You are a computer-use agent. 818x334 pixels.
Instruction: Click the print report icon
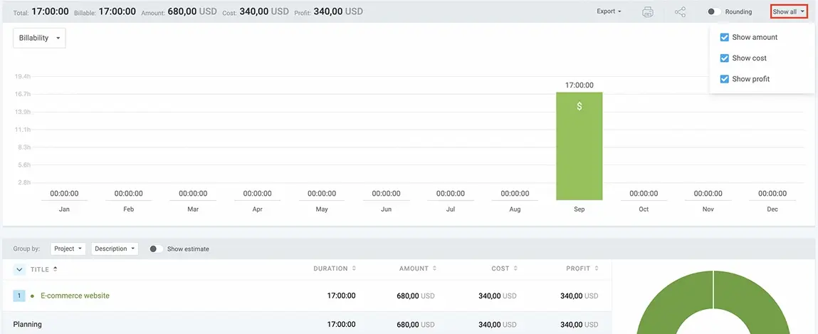647,11
